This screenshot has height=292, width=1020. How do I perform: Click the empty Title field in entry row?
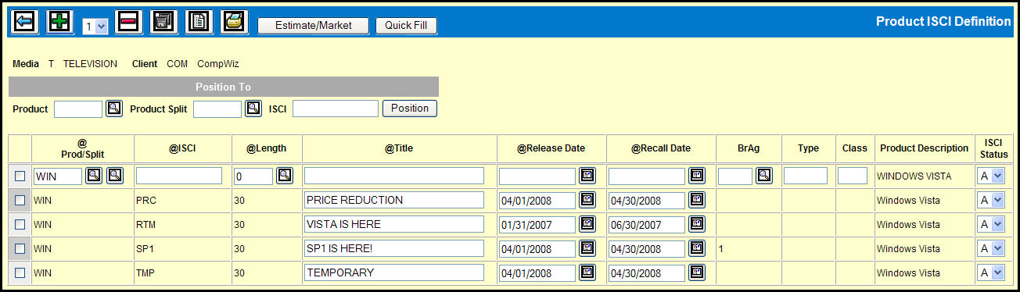(x=394, y=176)
